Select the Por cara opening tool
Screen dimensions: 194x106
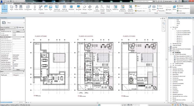(x=150, y=8)
